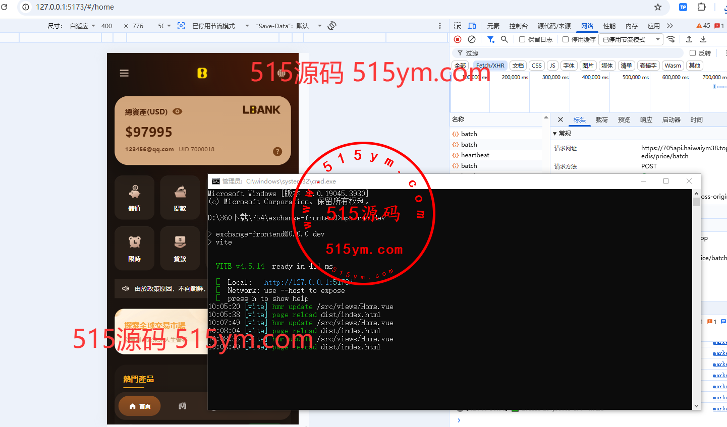
Task: Collapse the 常规 general section
Action: click(x=555, y=134)
